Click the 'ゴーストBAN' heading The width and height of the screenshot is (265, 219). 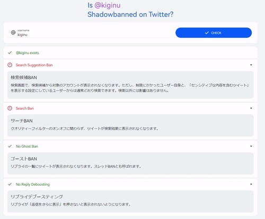pos(24,159)
